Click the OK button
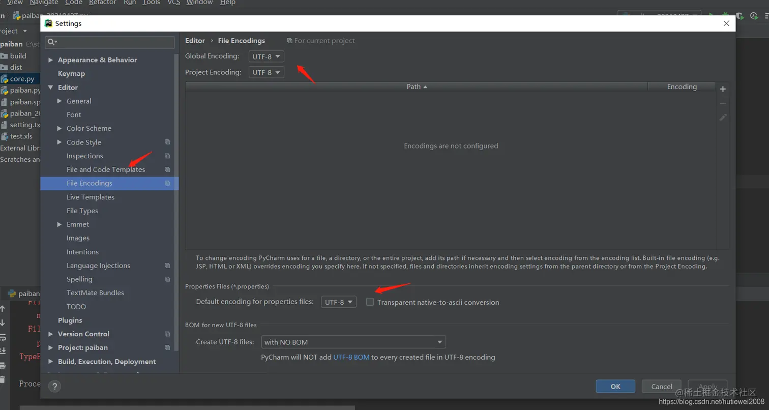The width and height of the screenshot is (769, 410). pos(615,386)
